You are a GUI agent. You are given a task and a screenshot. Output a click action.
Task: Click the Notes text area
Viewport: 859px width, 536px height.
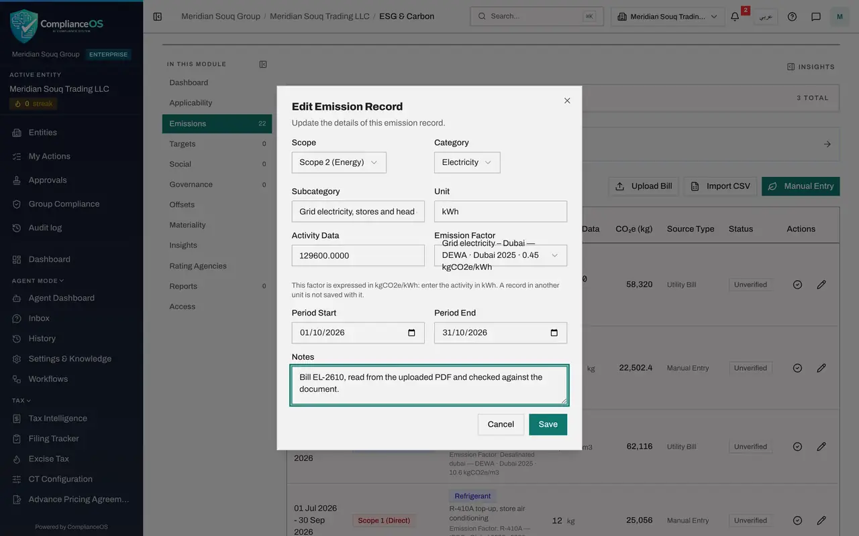429,385
